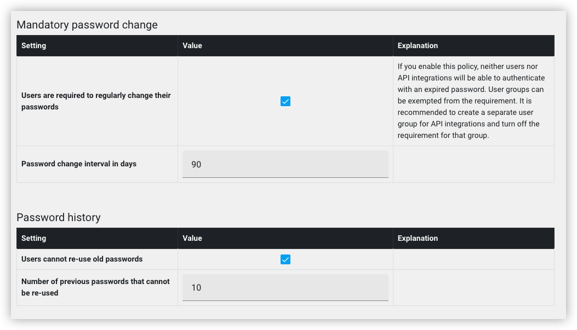
Task: Click Setting header in Password history table
Action: pos(33,238)
